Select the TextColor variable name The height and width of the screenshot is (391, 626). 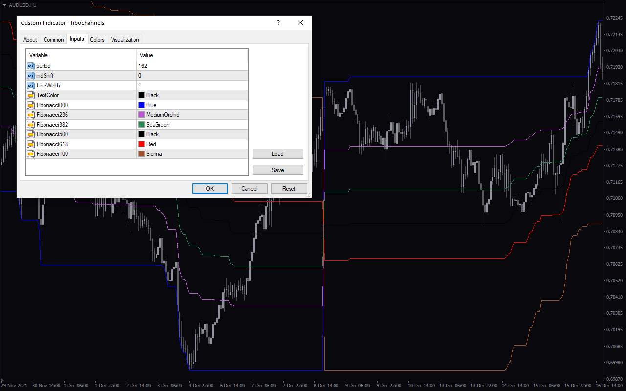click(47, 95)
